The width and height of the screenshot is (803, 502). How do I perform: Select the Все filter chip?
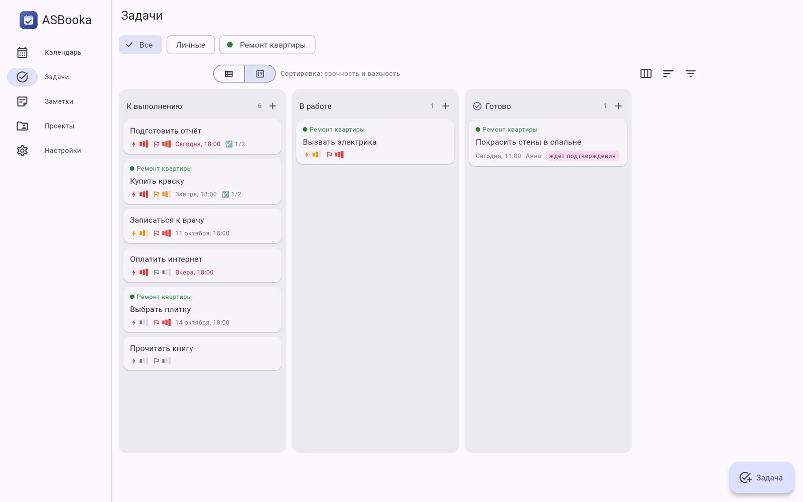tap(140, 45)
